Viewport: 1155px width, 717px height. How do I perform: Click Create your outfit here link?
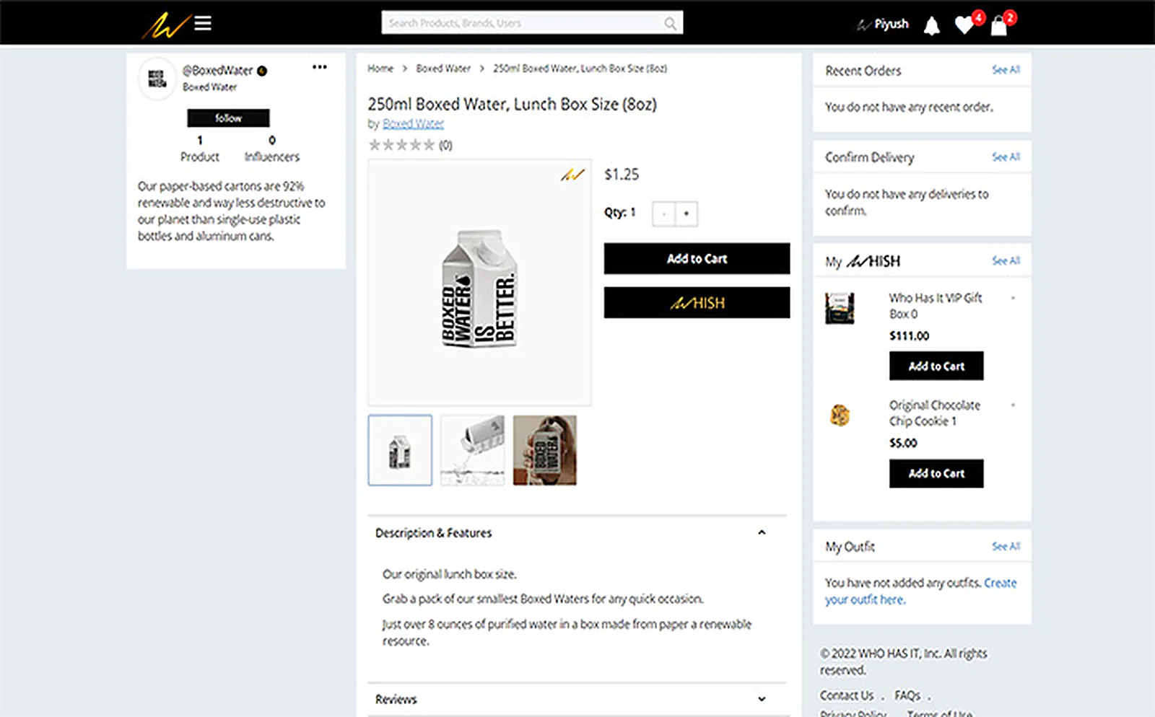[x=920, y=591]
